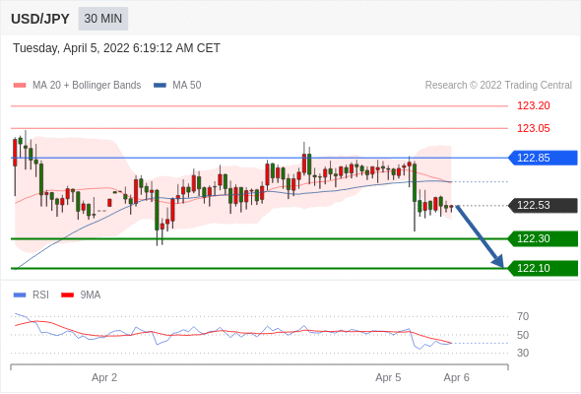581x394 pixels.
Task: Click the 'Apr 5' date axis label
Action: [x=388, y=377]
